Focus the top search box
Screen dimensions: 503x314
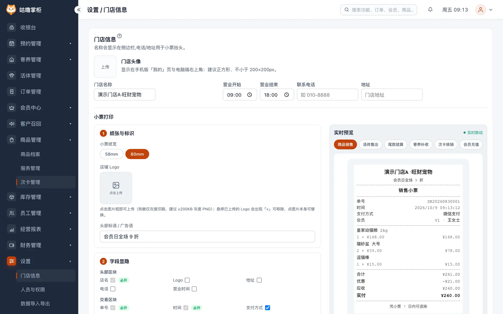pos(379,10)
